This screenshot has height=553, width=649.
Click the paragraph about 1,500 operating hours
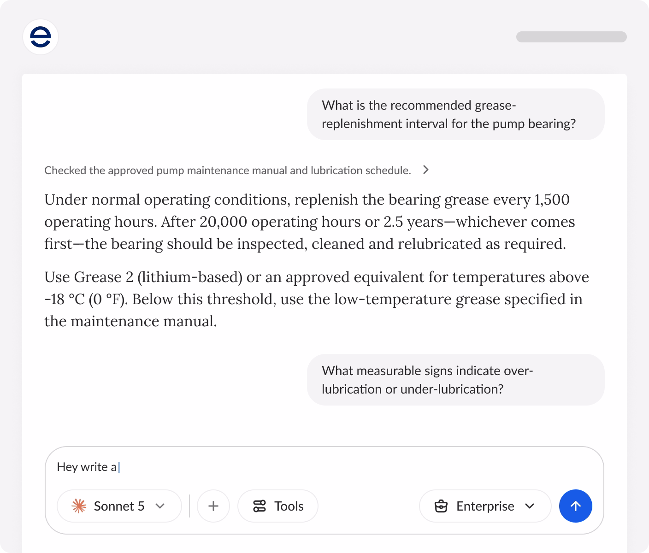(x=310, y=222)
